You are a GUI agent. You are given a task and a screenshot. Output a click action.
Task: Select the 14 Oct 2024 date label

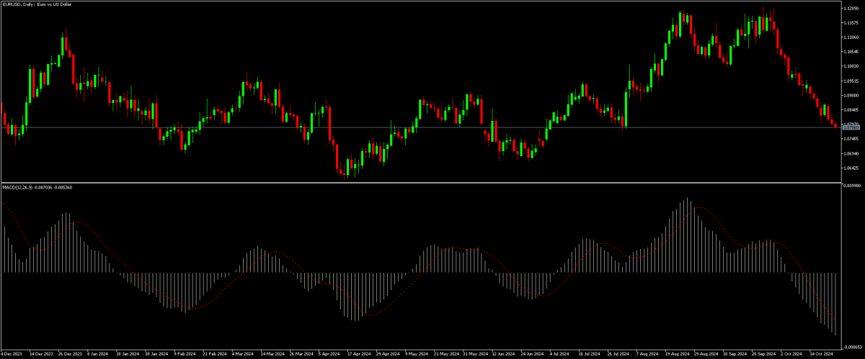coord(822,355)
